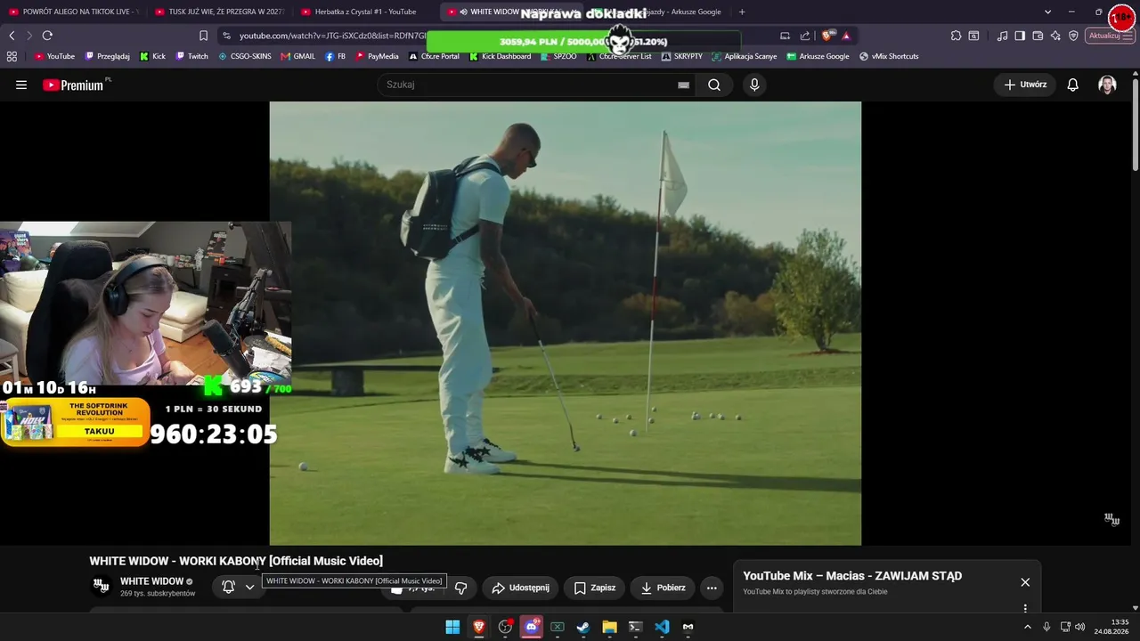1140x641 pixels.
Task: Open File Explorer from the taskbar
Action: point(609,627)
